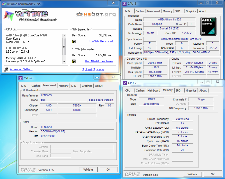Open Caches tab in Memory CPU-Z window
The image size is (225, 179).
[140, 90]
